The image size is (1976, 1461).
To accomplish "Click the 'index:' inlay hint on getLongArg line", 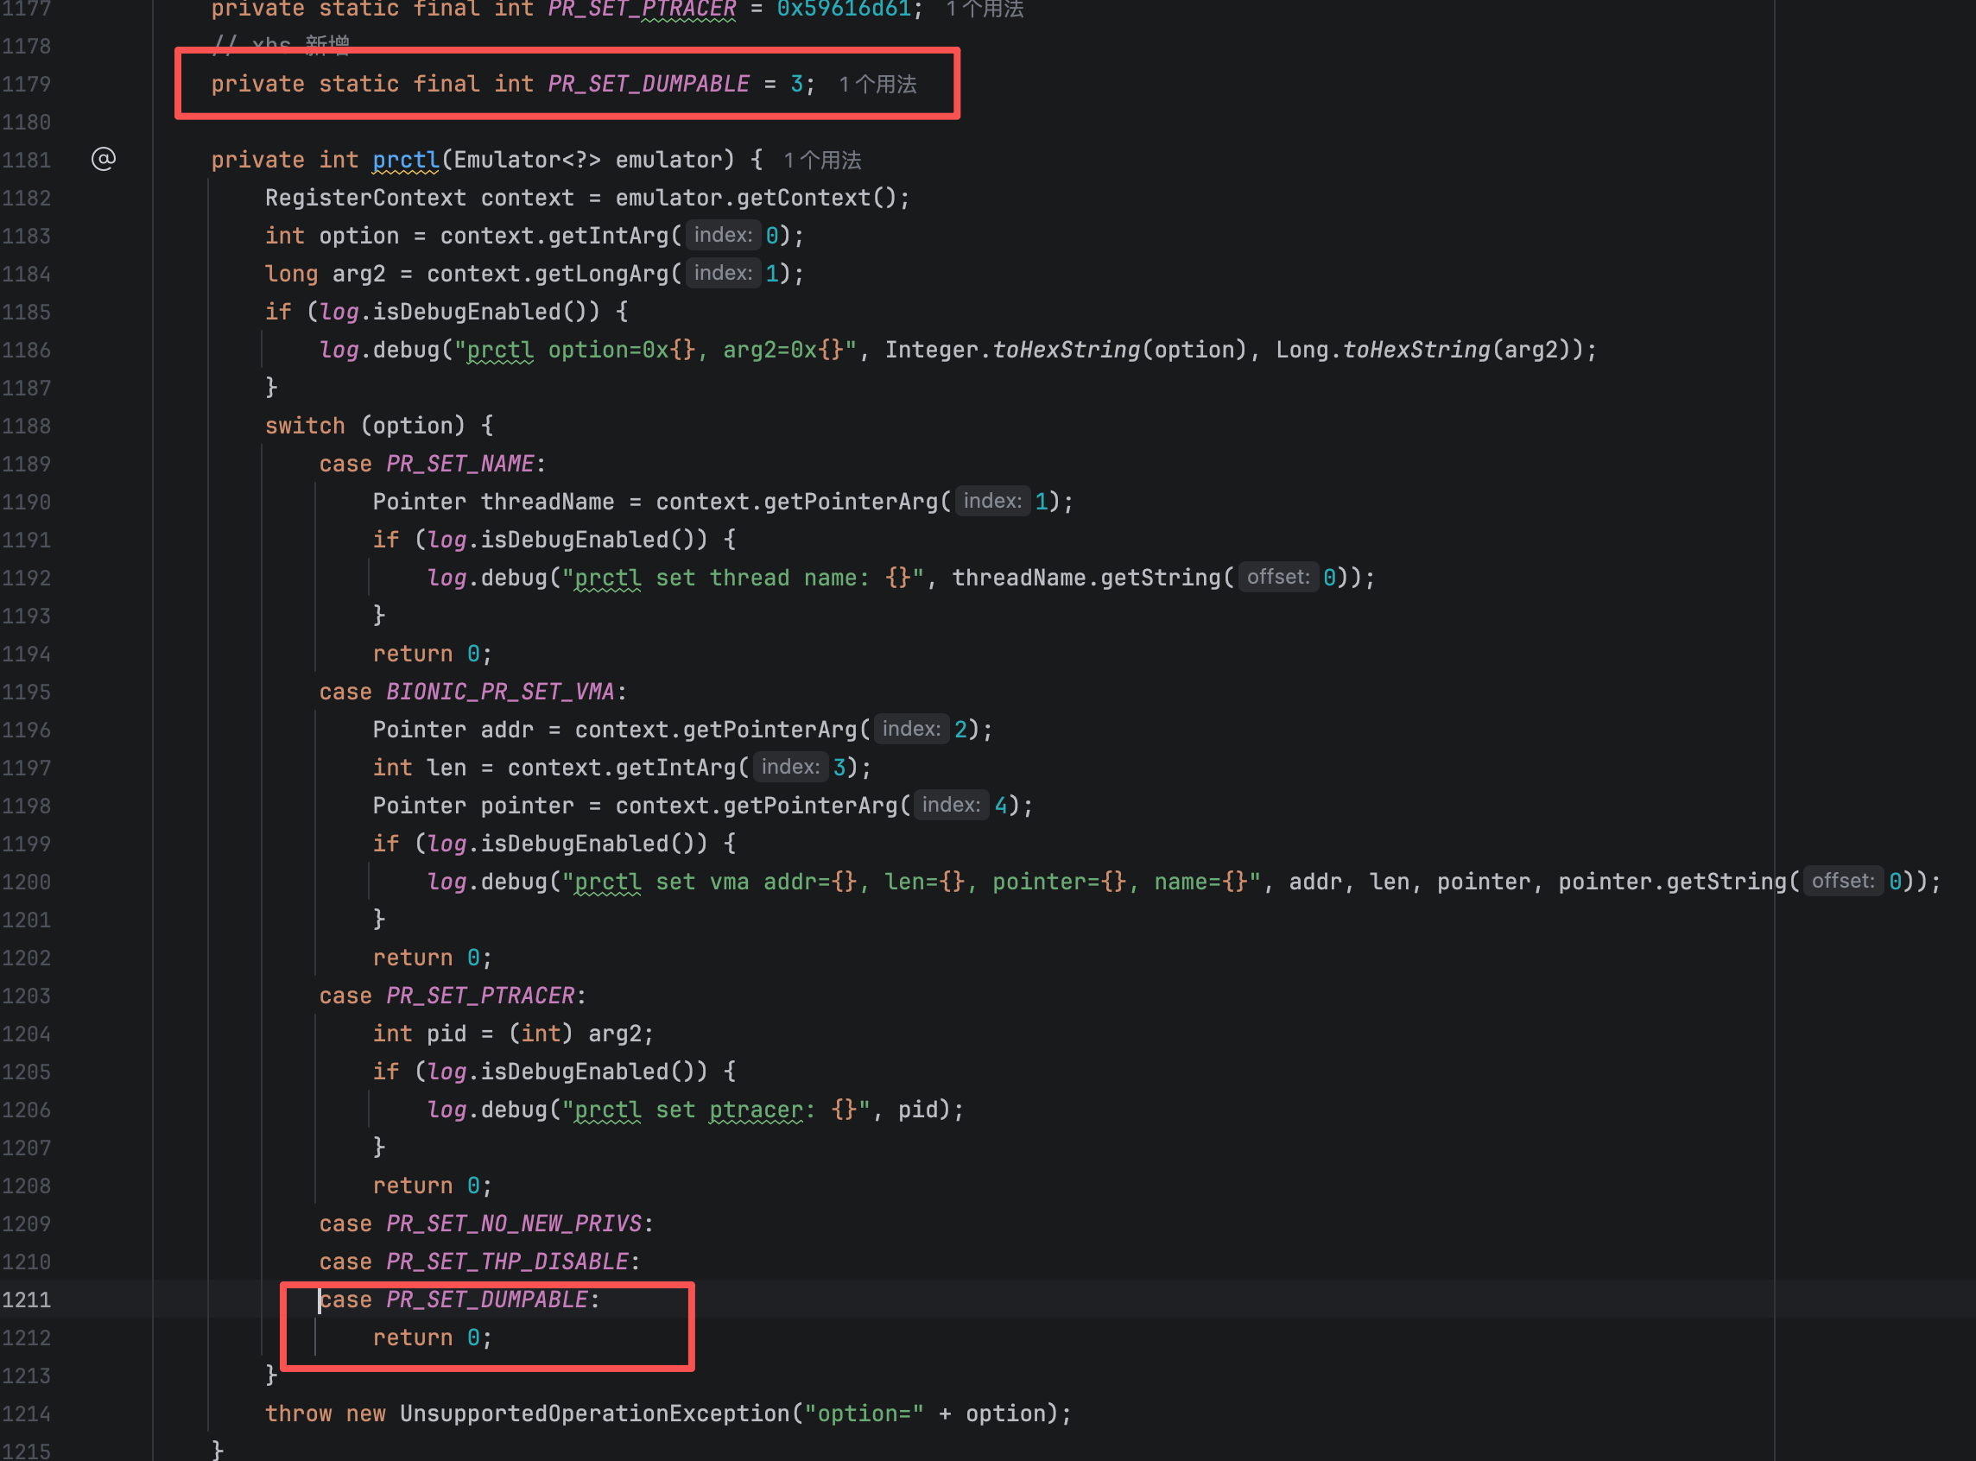I will (x=723, y=273).
